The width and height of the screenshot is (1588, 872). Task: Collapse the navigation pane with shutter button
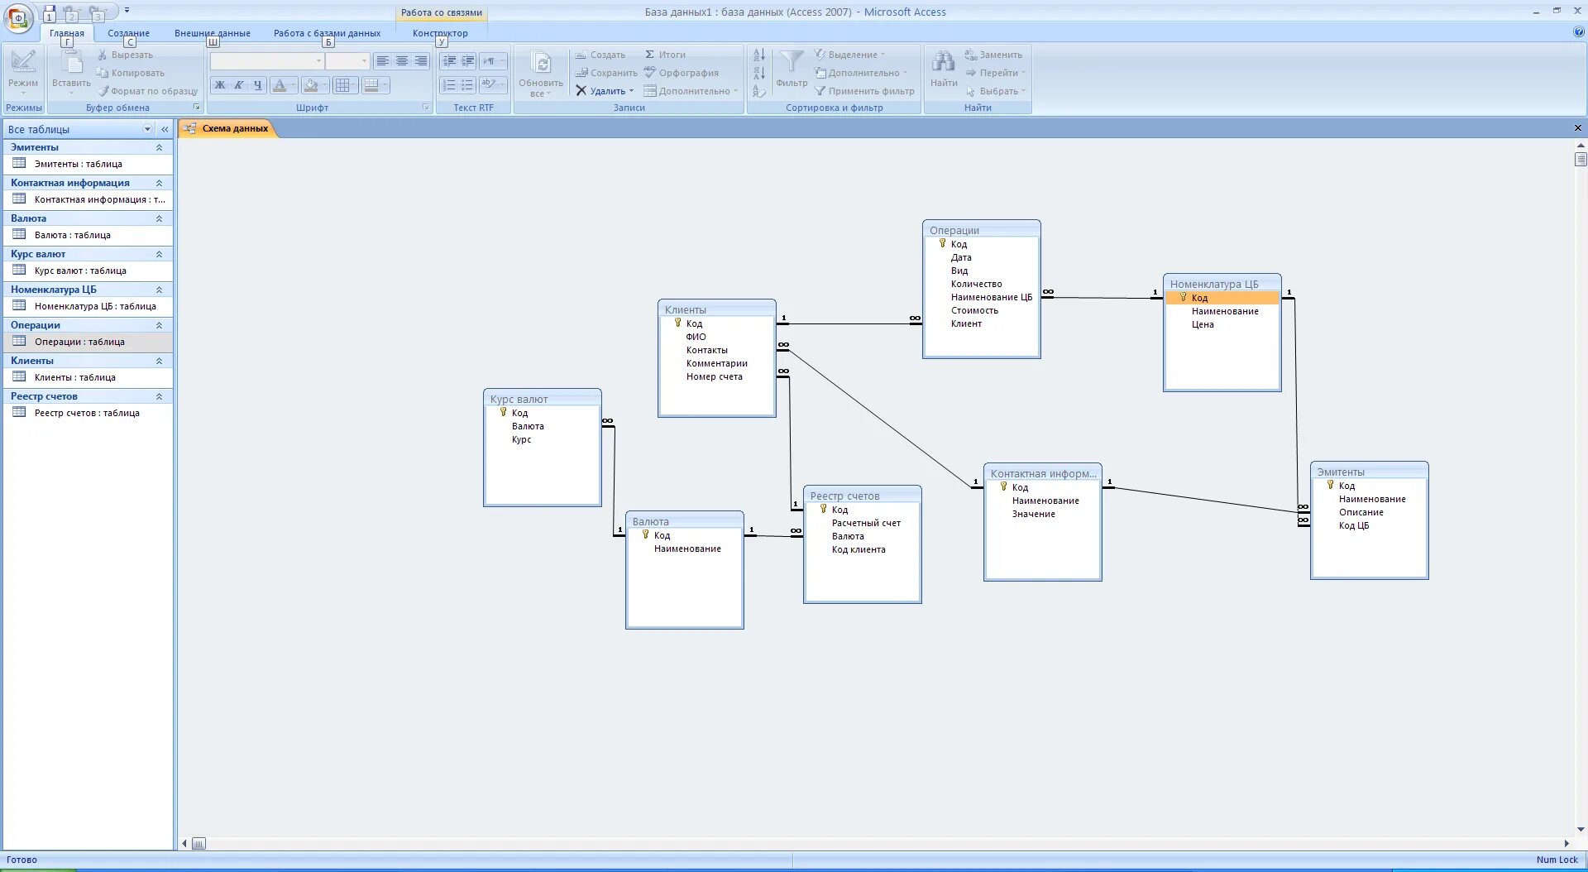(165, 129)
